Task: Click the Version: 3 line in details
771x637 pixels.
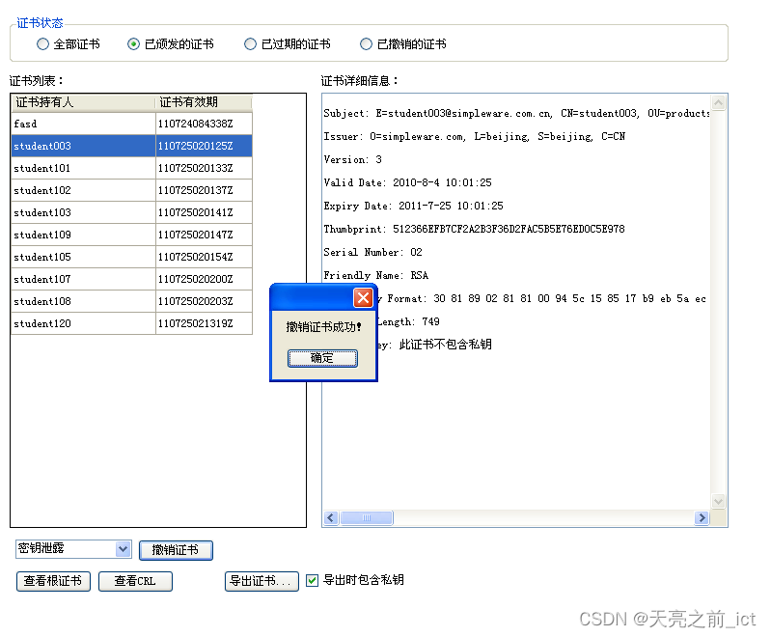Action: point(352,160)
